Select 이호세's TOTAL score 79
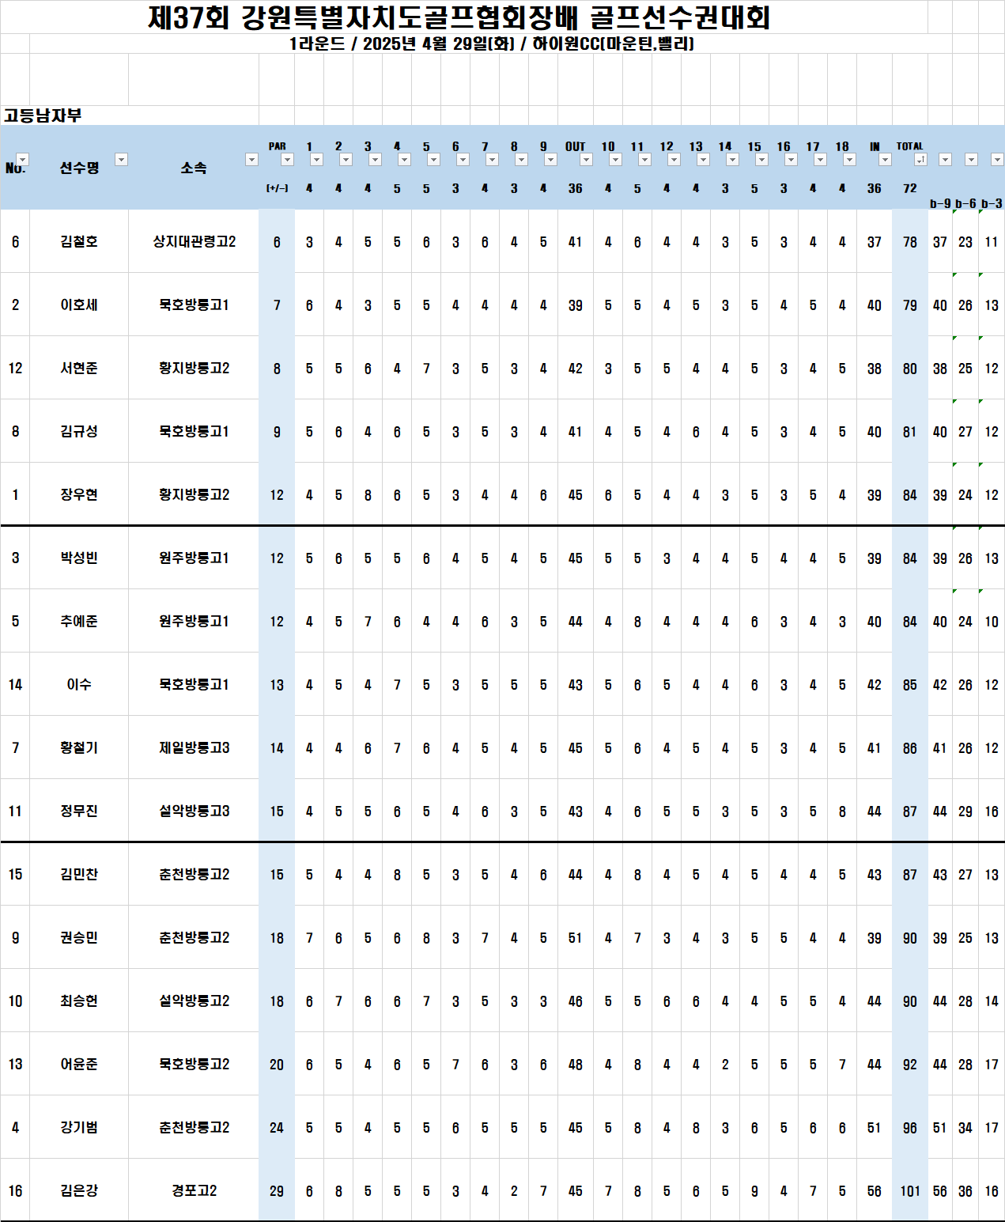This screenshot has width=1005, height=1222. (910, 305)
